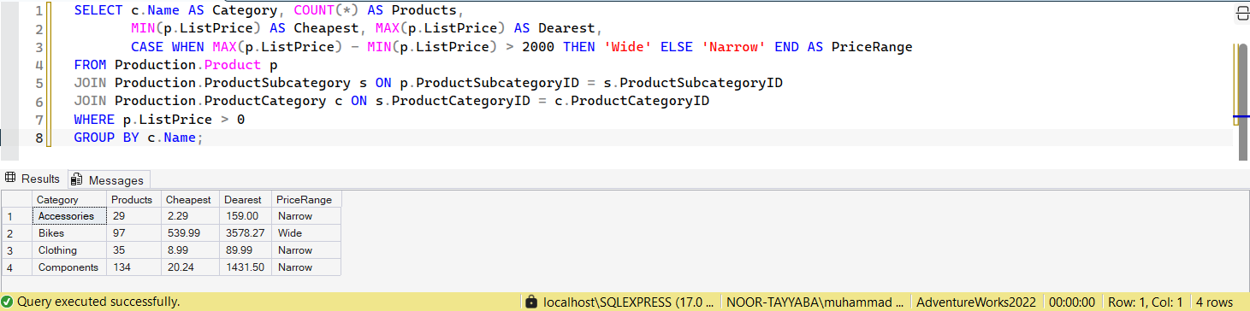Select row header 1 in results grid
The width and height of the screenshot is (1250, 311).
coord(16,216)
